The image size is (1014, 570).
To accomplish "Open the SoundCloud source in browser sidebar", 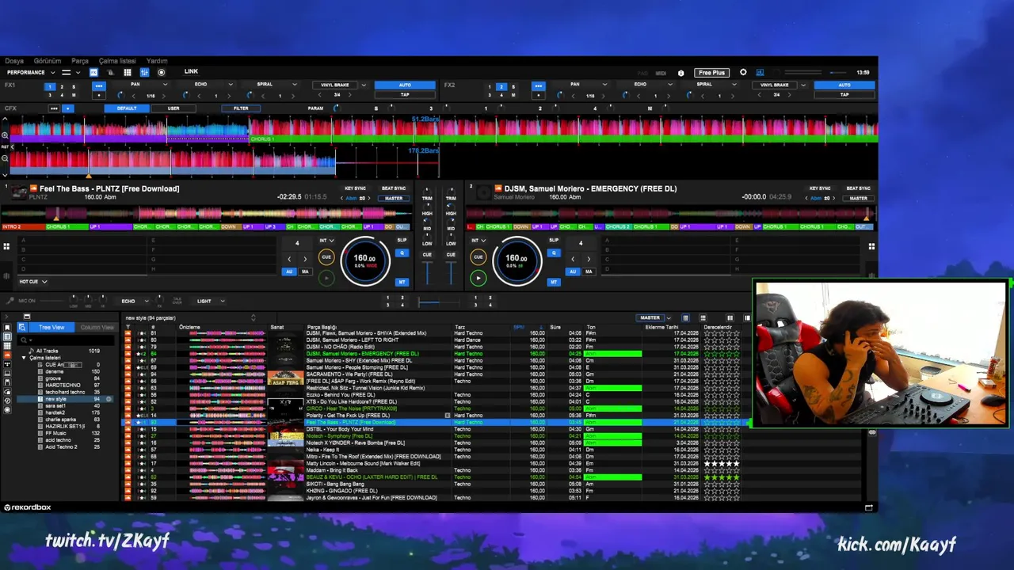I will pos(7,355).
